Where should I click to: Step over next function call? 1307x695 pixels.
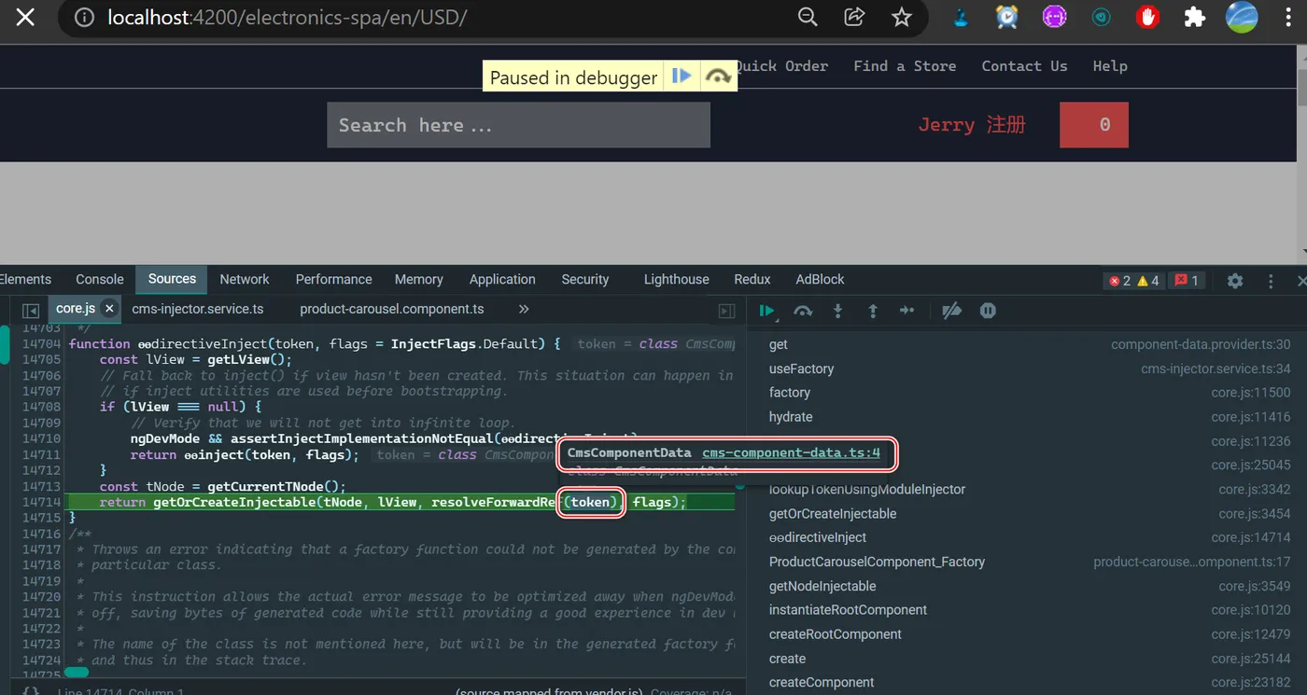click(x=803, y=311)
